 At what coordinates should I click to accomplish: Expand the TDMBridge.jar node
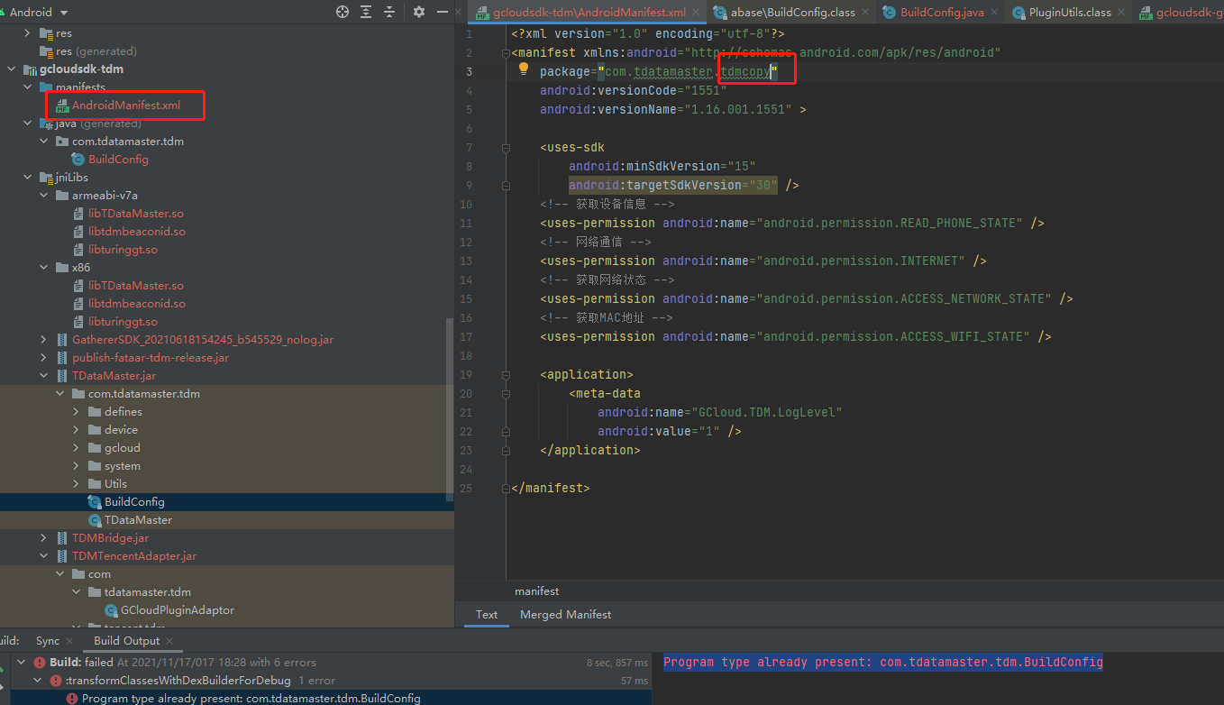coord(43,538)
